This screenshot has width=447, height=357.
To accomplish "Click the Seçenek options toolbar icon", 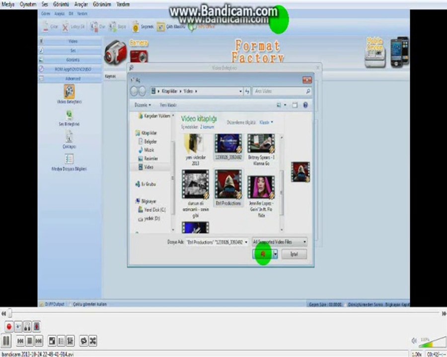I will click(143, 26).
